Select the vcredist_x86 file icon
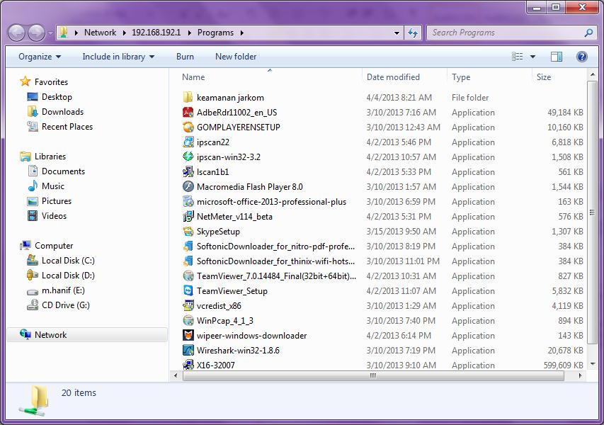604x425 pixels. [188, 305]
